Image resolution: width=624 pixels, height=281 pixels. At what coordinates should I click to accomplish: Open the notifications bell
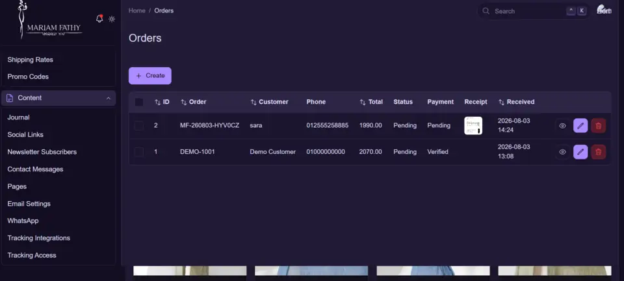[x=99, y=19]
